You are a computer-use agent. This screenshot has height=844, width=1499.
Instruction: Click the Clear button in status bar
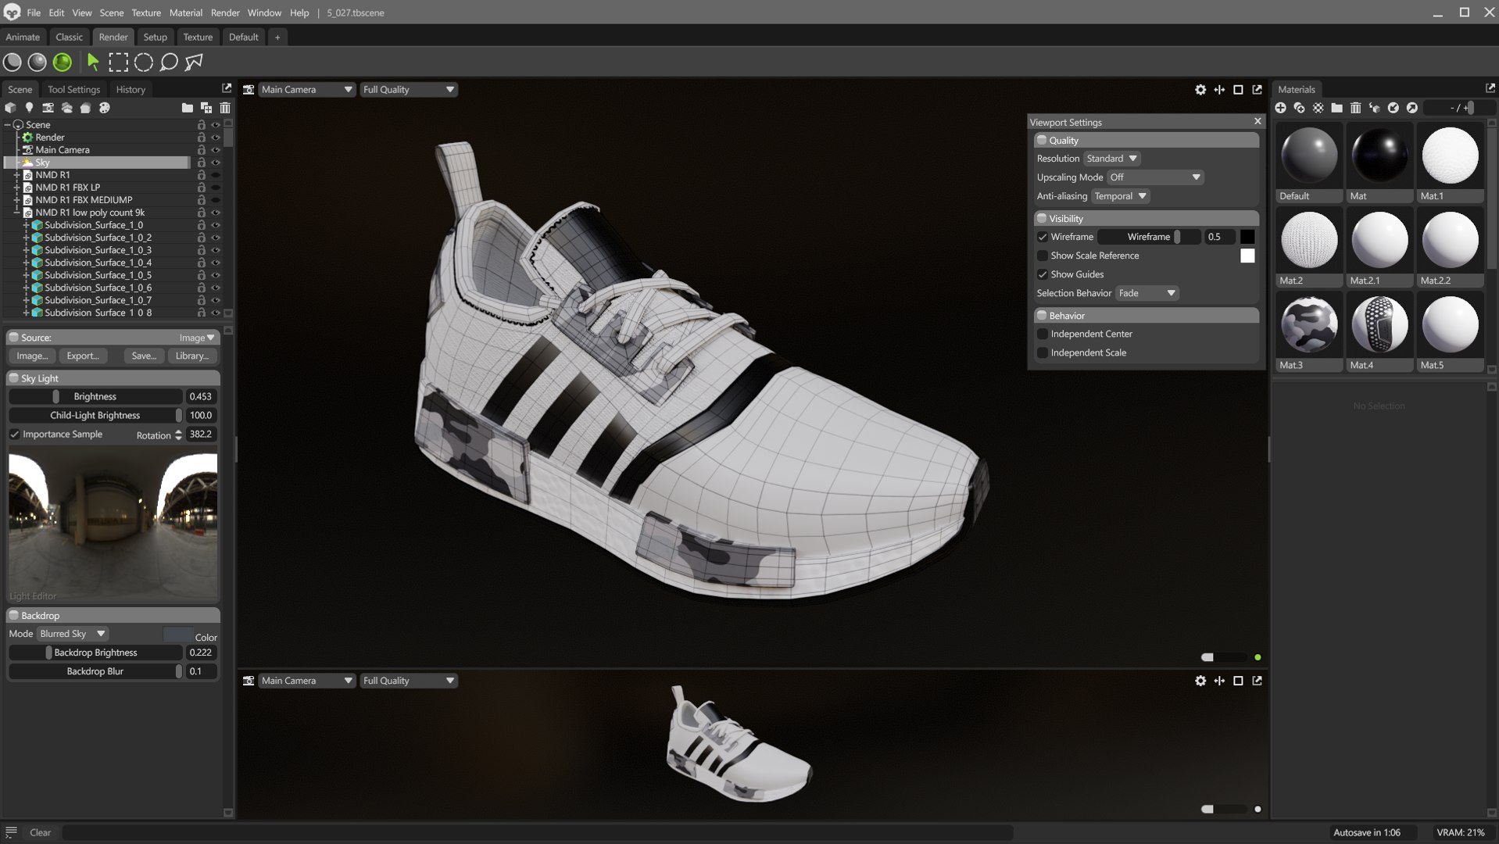40,832
